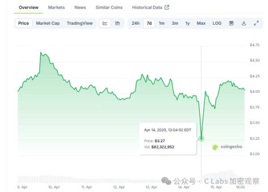Viewport: 268px width, 192px height.
Task: Select the Market Cap chart mode
Action: (x=48, y=23)
